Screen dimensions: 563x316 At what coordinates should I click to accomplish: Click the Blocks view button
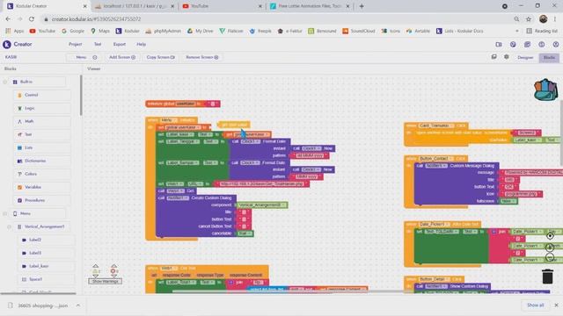click(549, 57)
